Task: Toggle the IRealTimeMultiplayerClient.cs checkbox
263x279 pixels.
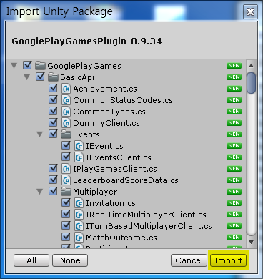Action: tap(66, 214)
